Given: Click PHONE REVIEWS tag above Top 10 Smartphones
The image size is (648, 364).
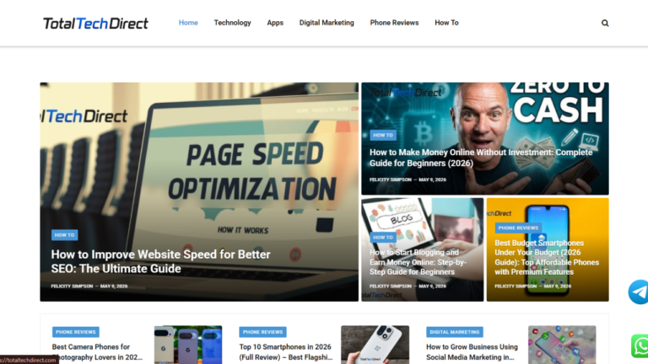Looking at the screenshot, I should (x=262, y=332).
